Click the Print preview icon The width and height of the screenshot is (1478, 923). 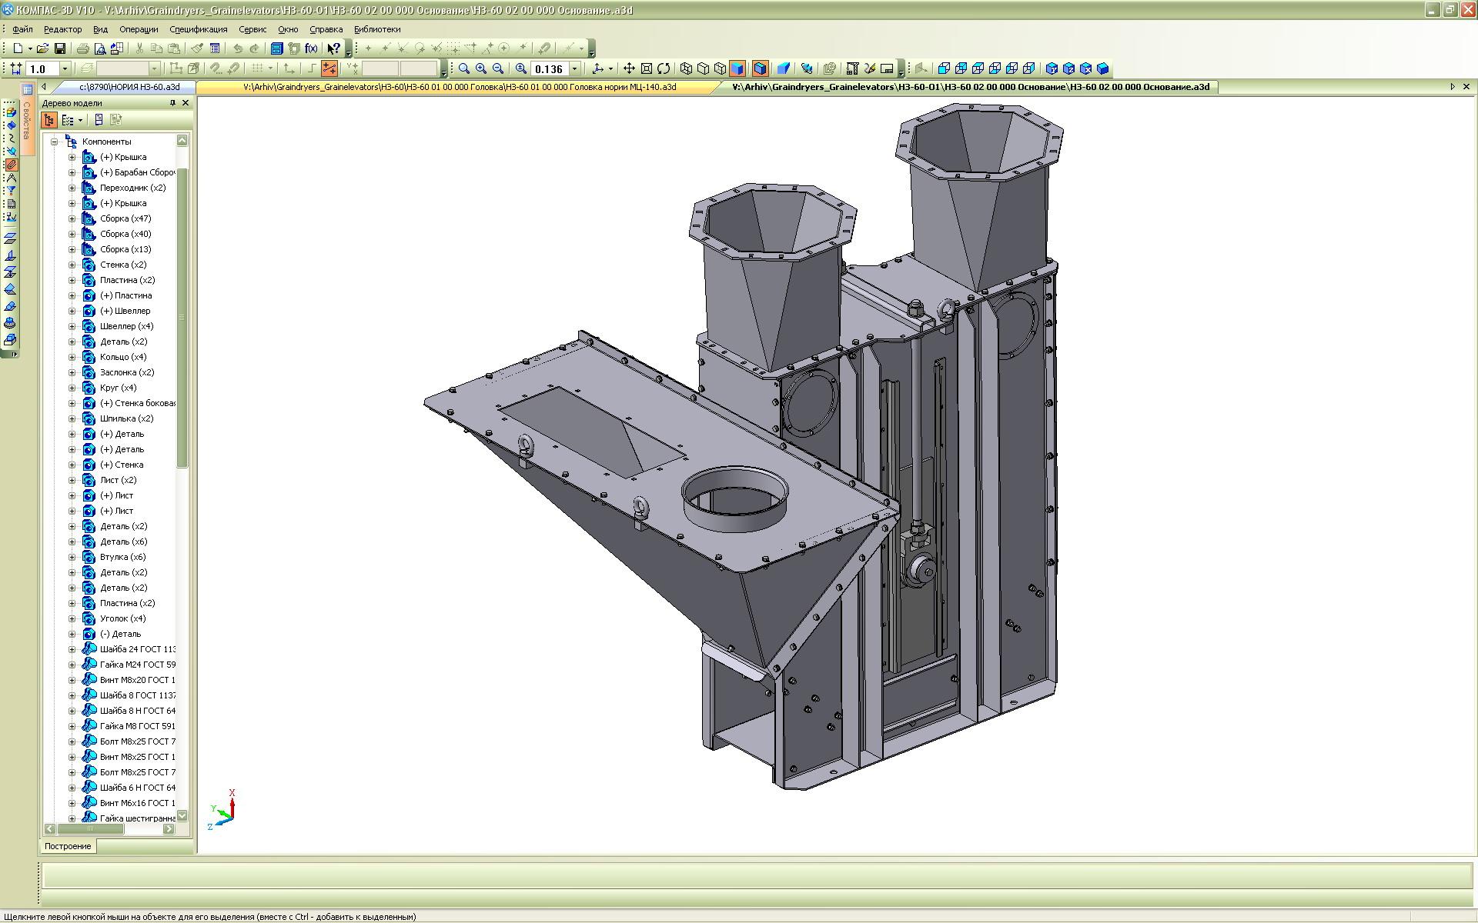pos(99,48)
